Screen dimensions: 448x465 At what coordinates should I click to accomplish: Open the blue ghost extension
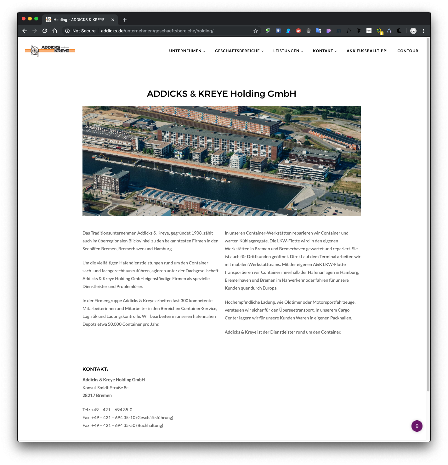288,31
